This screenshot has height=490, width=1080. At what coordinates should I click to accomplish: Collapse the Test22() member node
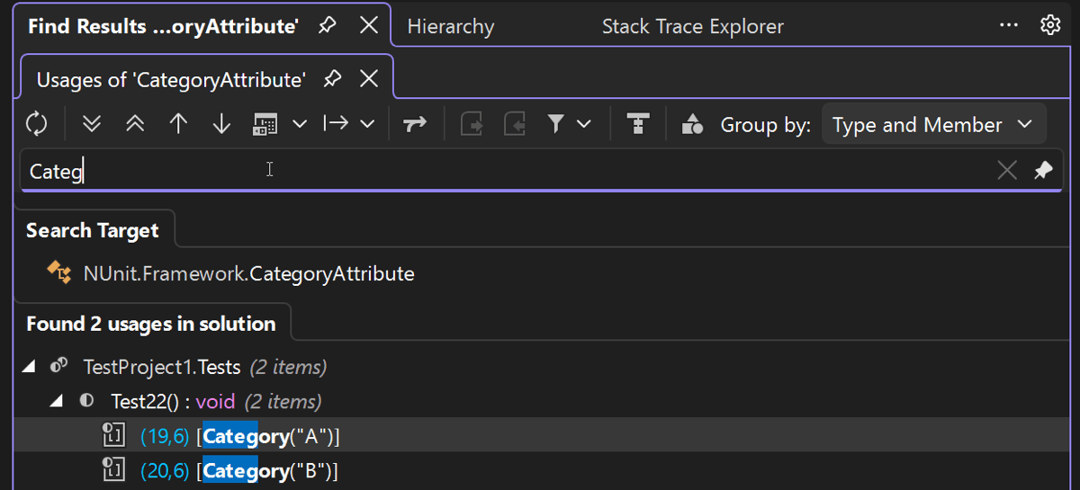[x=57, y=401]
